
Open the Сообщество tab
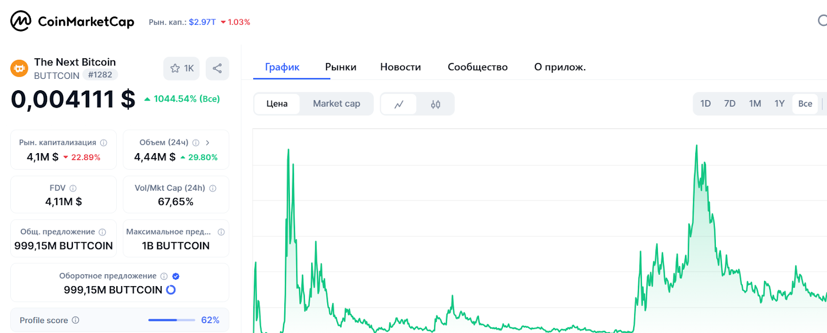click(478, 67)
